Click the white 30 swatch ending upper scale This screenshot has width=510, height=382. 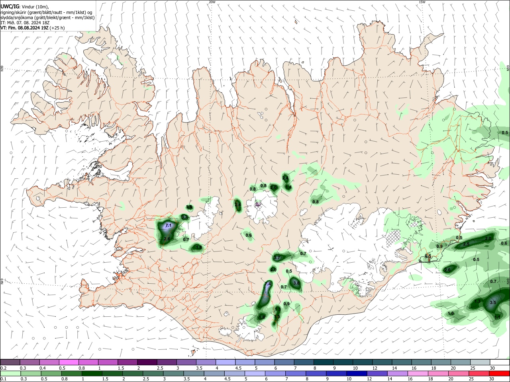point(499,362)
